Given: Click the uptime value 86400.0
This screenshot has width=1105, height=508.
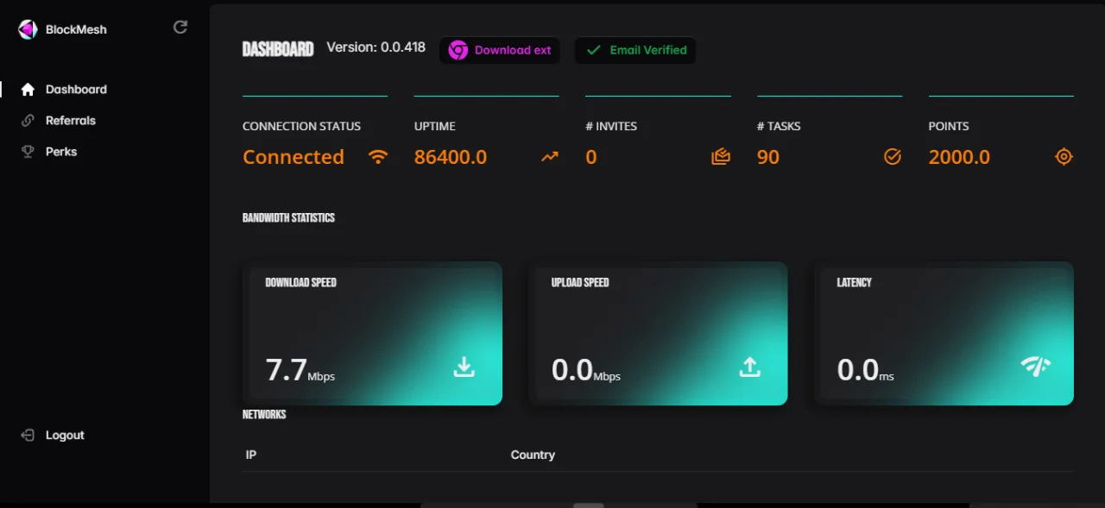Looking at the screenshot, I should click(x=451, y=157).
